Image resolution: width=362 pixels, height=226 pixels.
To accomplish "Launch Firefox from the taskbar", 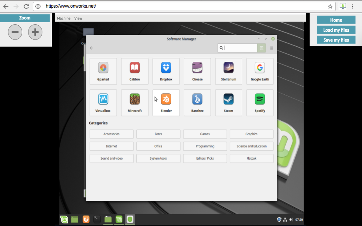I will [x=86, y=219].
